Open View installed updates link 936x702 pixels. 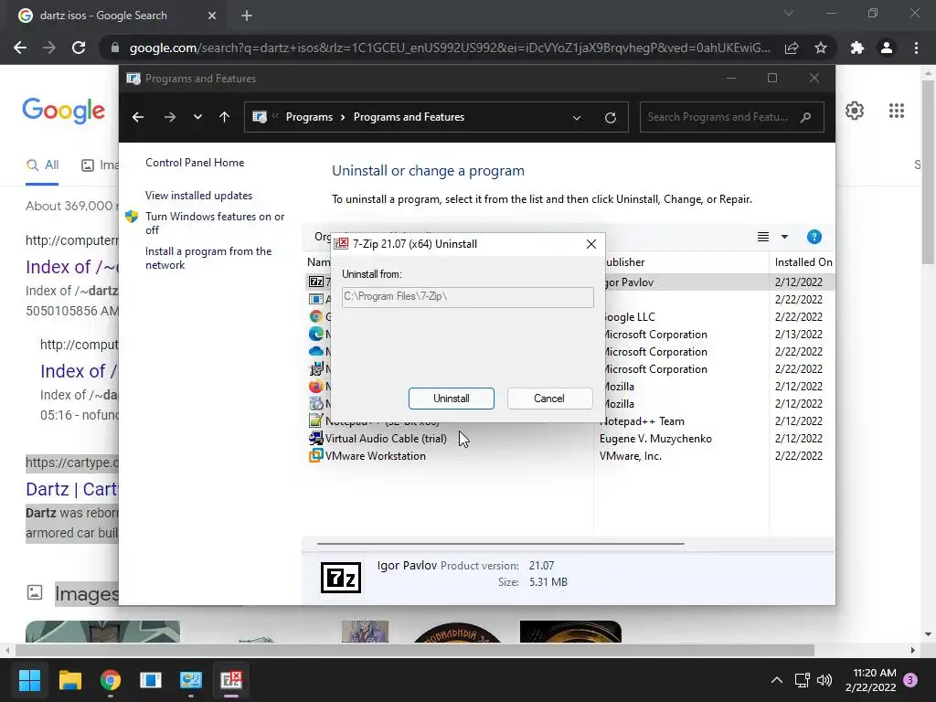[x=198, y=196]
